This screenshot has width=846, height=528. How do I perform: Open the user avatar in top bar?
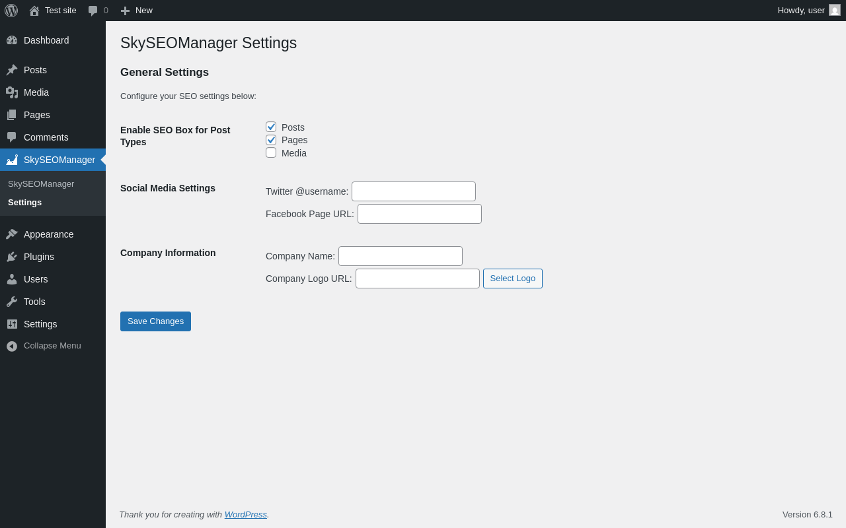click(x=835, y=10)
